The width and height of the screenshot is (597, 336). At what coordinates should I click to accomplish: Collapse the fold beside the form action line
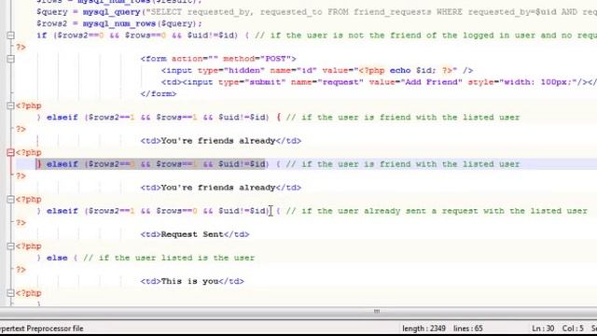point(10,59)
